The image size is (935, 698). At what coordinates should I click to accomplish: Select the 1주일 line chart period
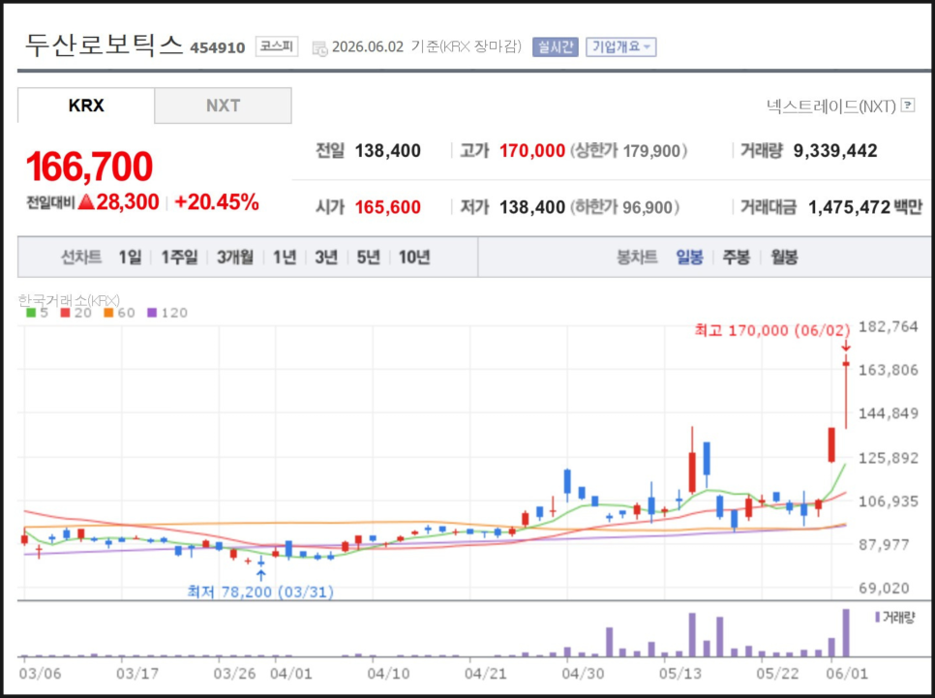pos(179,258)
